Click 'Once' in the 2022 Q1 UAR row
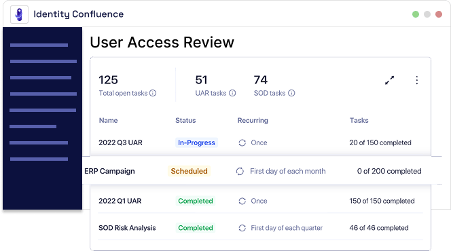Image resolution: width=451 pixels, height=251 pixels. tap(259, 201)
